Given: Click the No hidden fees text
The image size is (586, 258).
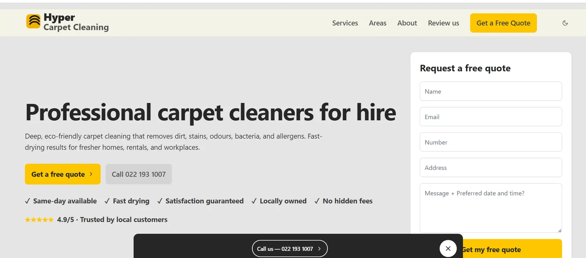Looking at the screenshot, I should coord(348,201).
